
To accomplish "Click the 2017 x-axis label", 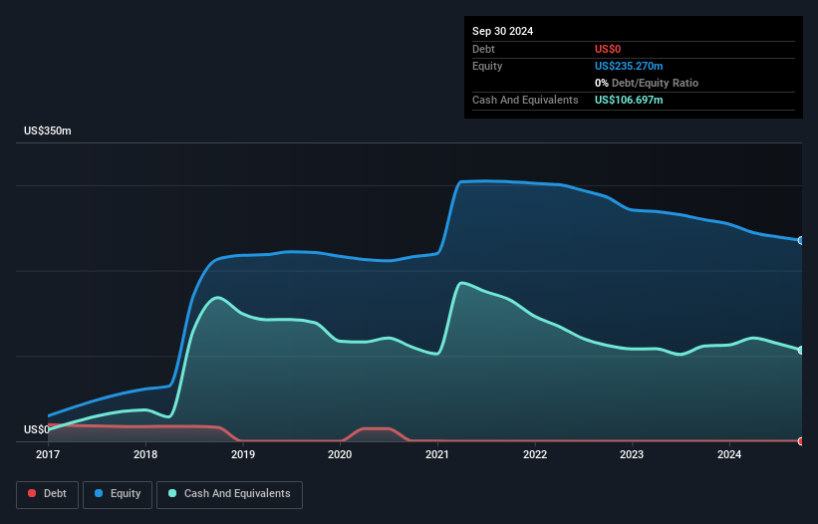I will 48,454.
